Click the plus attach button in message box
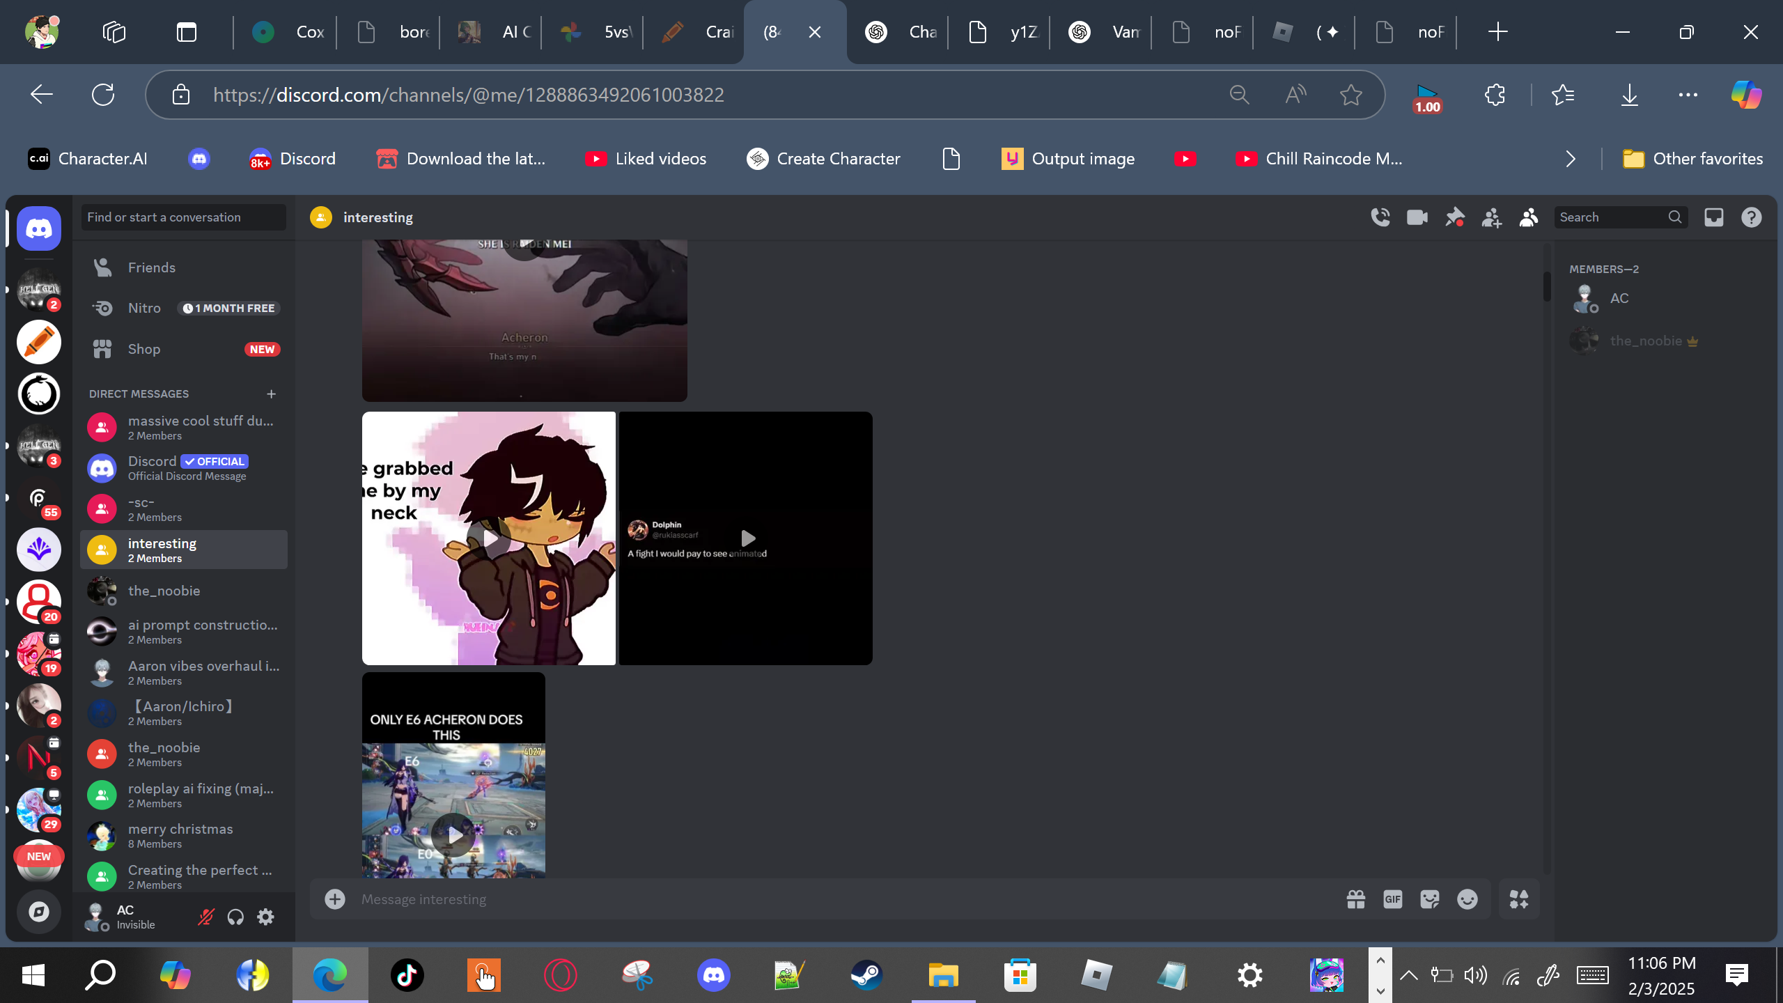Image resolution: width=1783 pixels, height=1003 pixels. (335, 899)
